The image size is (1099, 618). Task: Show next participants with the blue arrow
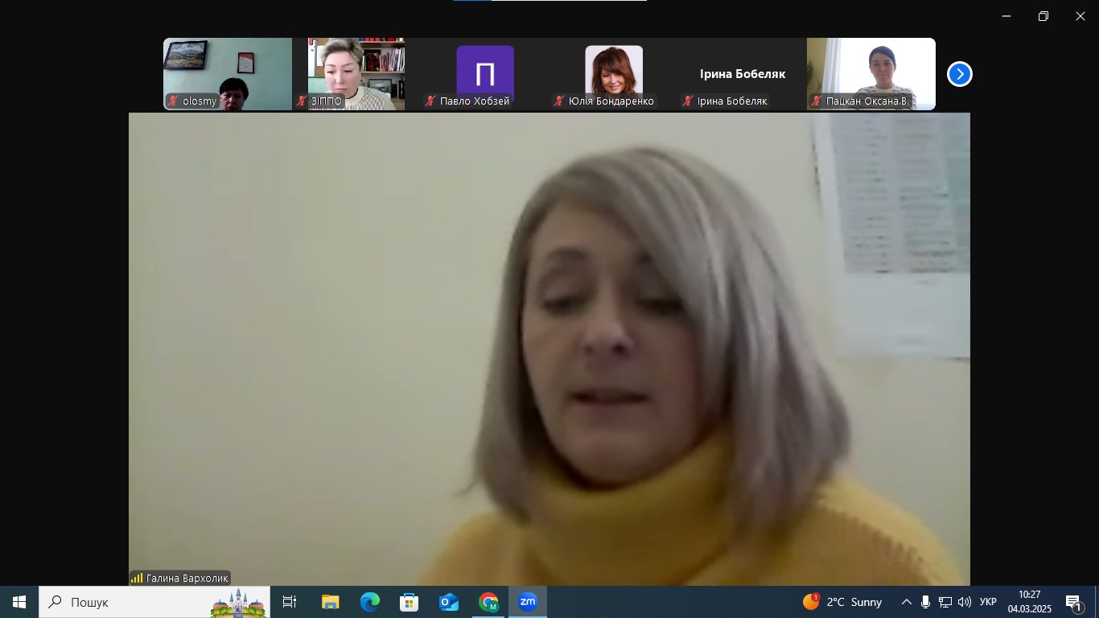coord(959,74)
